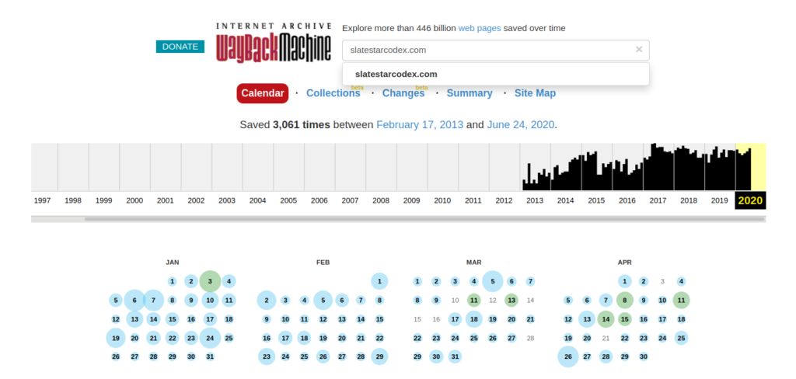Select year 2015 in timeline

point(596,200)
